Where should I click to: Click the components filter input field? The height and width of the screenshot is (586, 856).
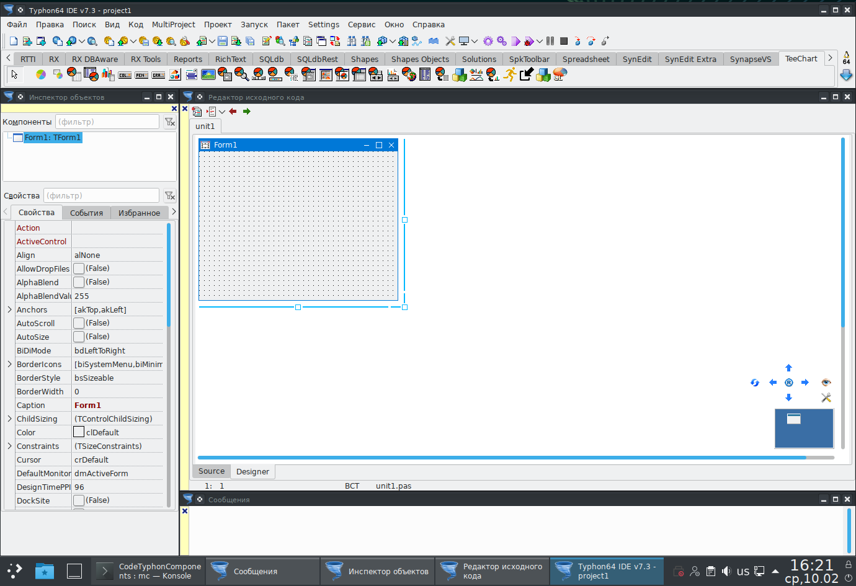tap(107, 122)
